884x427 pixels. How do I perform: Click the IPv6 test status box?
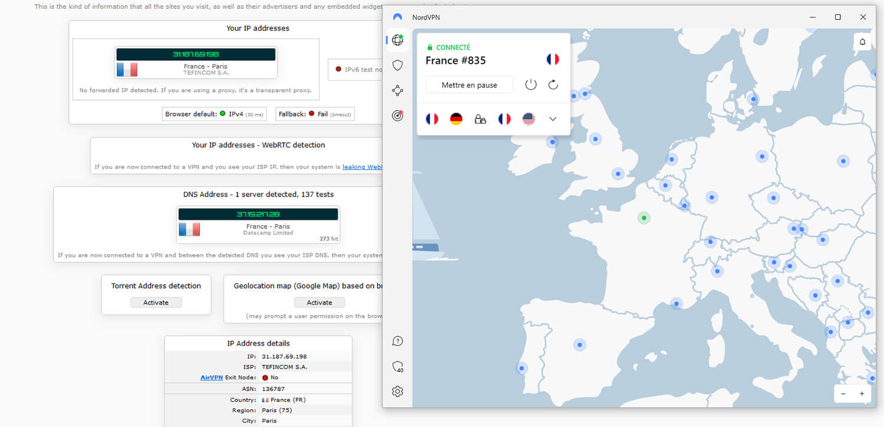tap(356, 69)
